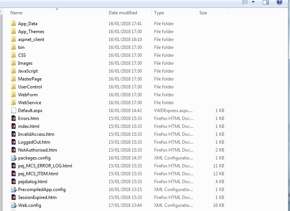Select the App_Themes folder name
290x211 pixels.
tap(31, 32)
